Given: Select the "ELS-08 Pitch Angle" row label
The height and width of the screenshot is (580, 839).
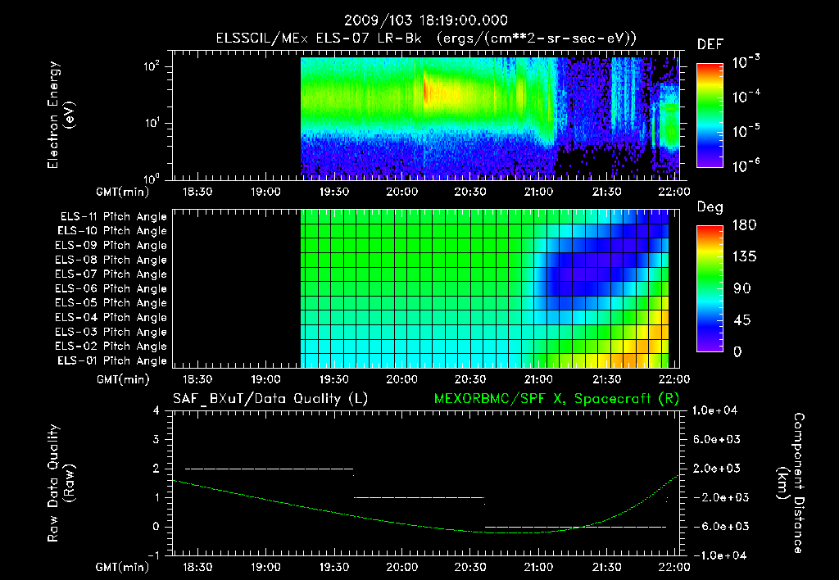Looking at the screenshot, I should 111,260.
